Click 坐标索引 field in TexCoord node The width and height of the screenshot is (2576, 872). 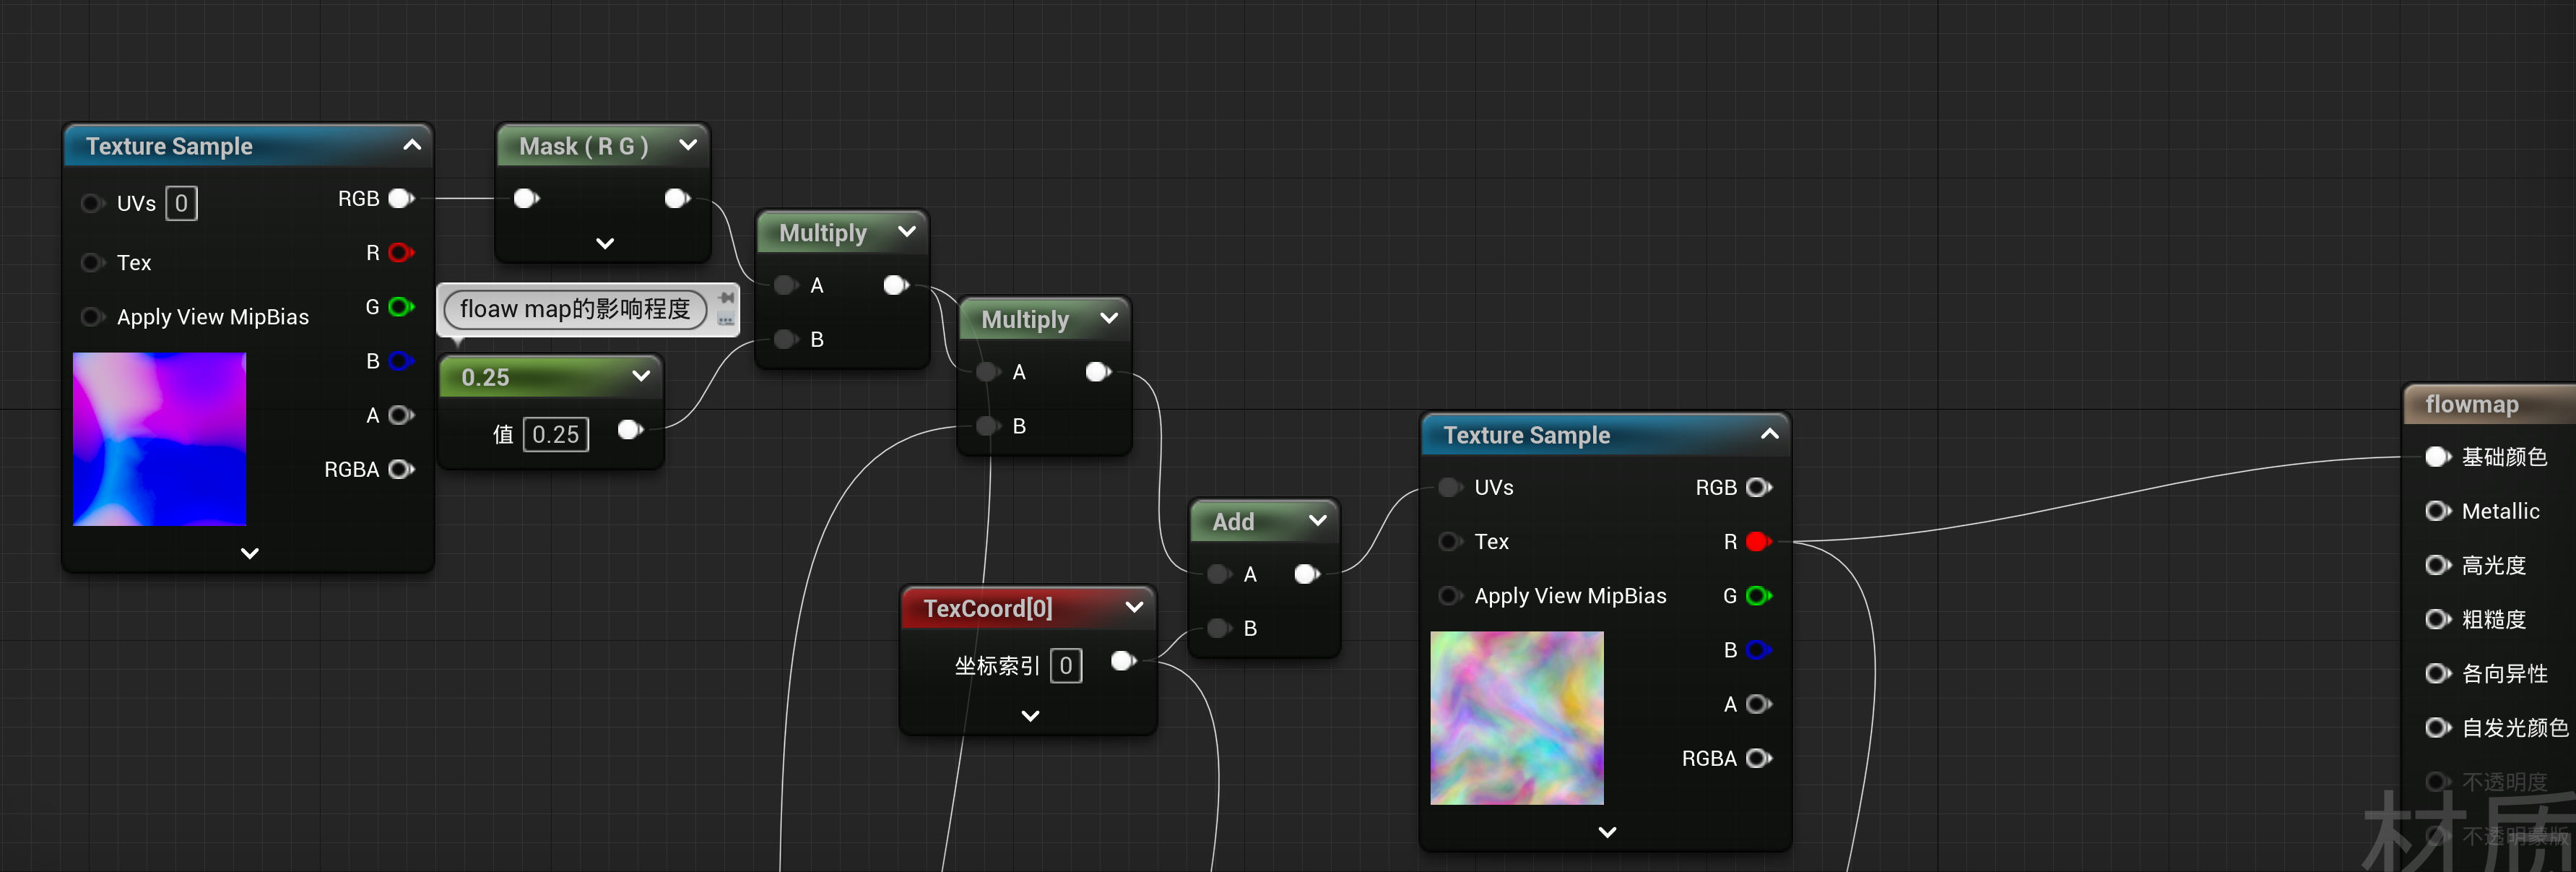point(1066,666)
